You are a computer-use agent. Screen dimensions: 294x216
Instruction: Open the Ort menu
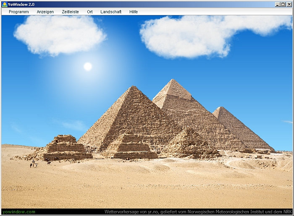[x=90, y=12]
